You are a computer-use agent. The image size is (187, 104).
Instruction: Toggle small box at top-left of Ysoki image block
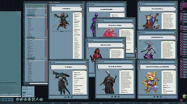point(52,12)
